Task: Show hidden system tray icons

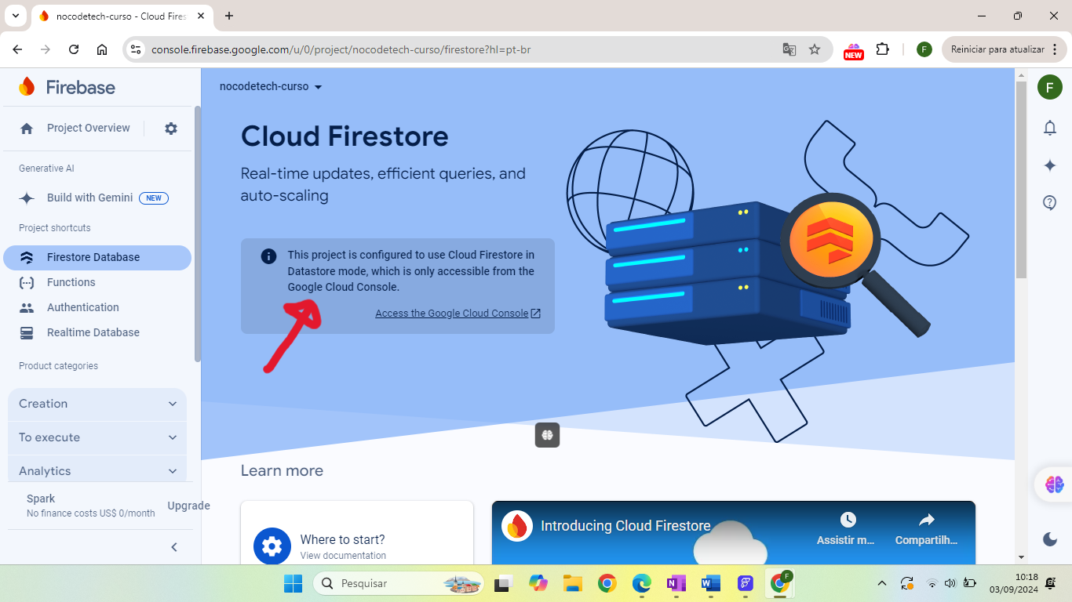Action: [882, 583]
